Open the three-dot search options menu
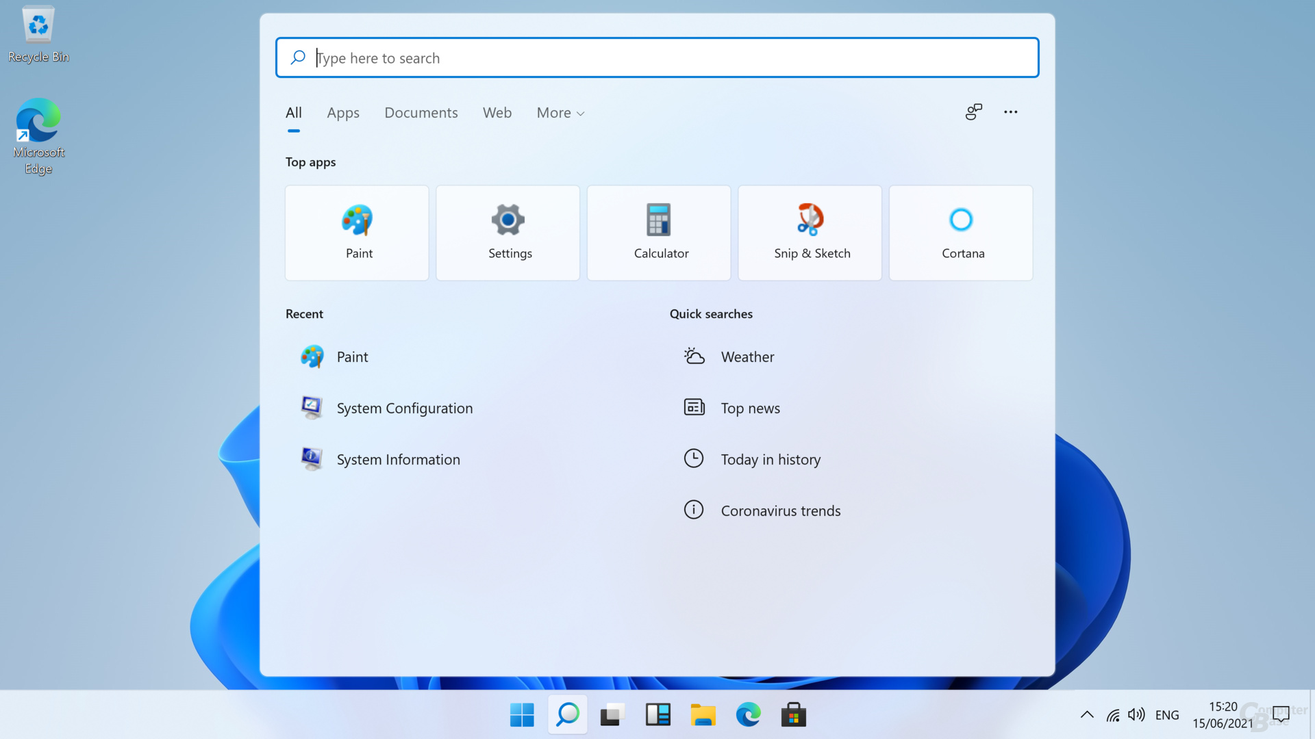The width and height of the screenshot is (1315, 739). pyautogui.click(x=1011, y=112)
